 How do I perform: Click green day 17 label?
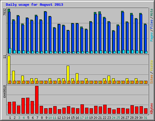point(82,118)
